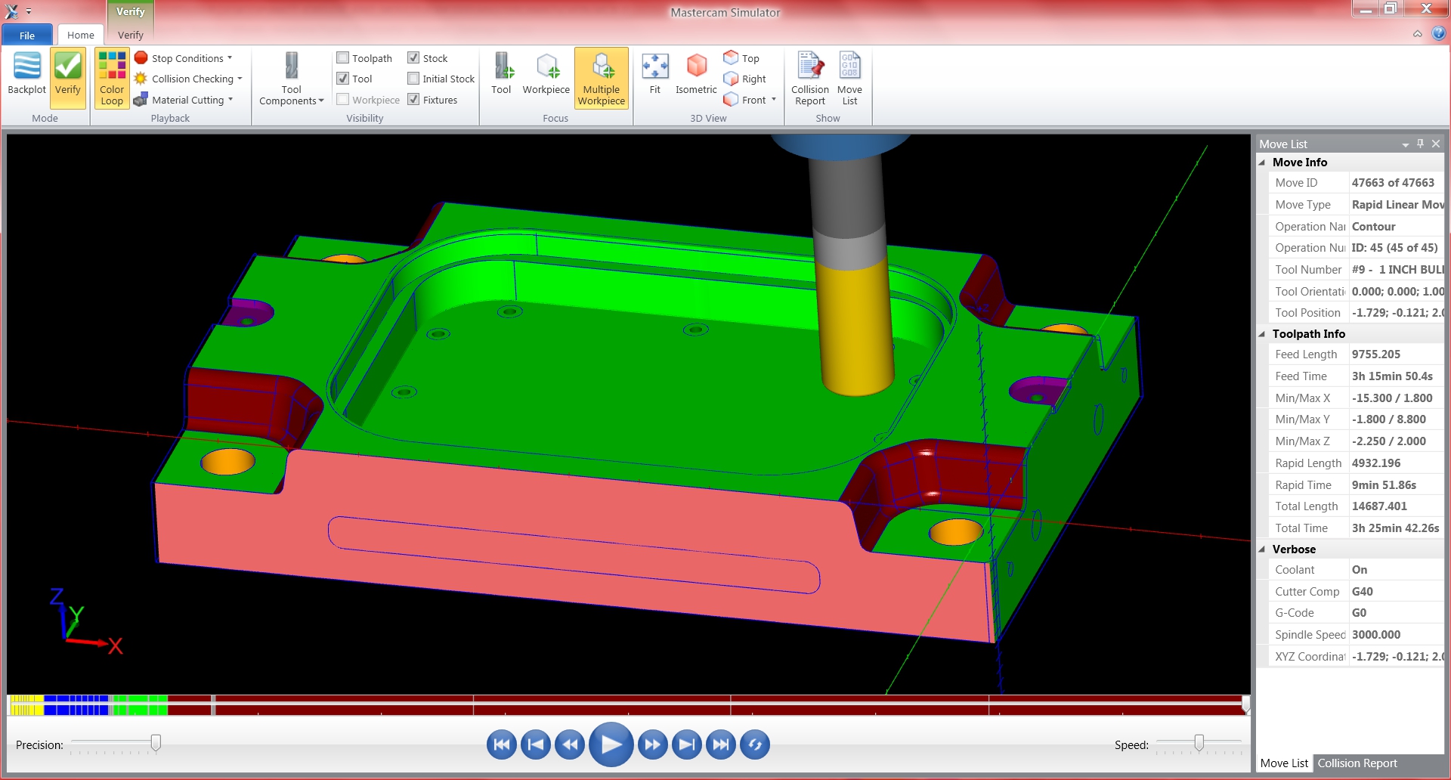Adjust the Precision slider handle

coord(156,743)
